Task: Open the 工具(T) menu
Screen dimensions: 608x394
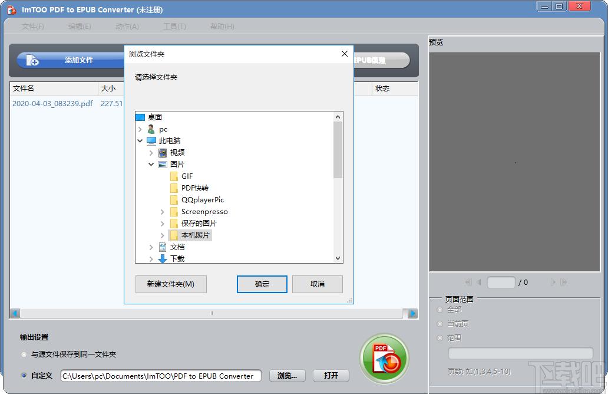Action: (174, 26)
